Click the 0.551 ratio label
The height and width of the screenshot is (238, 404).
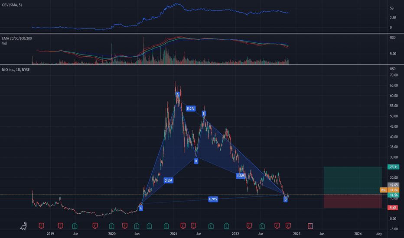169,180
